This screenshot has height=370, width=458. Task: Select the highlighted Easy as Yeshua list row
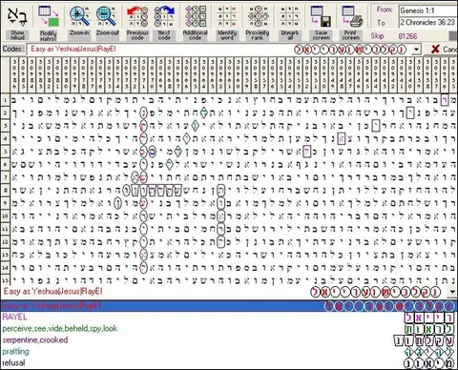click(229, 306)
